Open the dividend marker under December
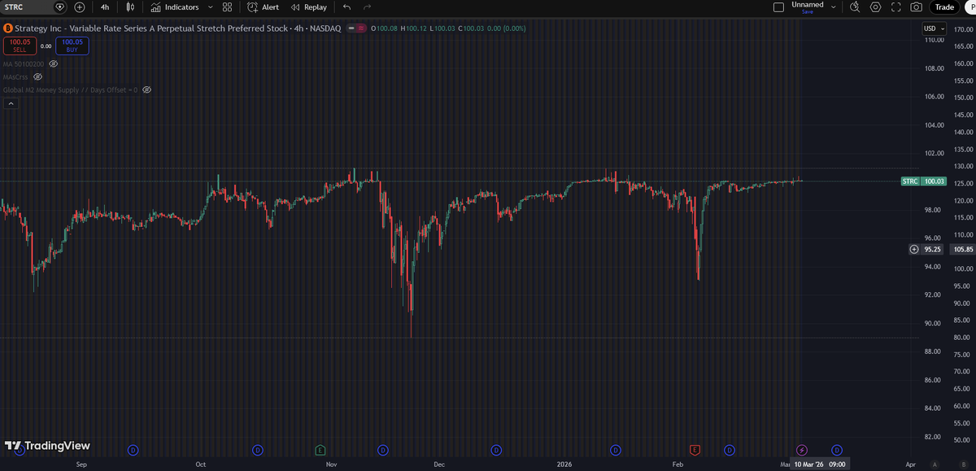This screenshot has height=471, width=976. pos(496,449)
